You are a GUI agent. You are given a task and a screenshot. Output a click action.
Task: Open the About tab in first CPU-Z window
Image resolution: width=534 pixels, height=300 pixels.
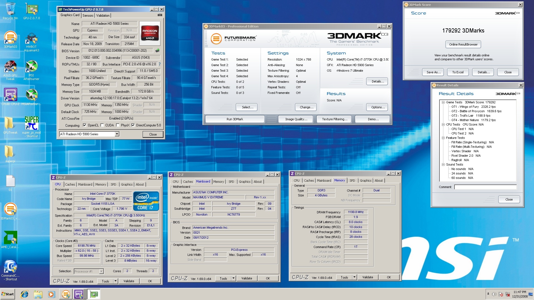pos(140,184)
